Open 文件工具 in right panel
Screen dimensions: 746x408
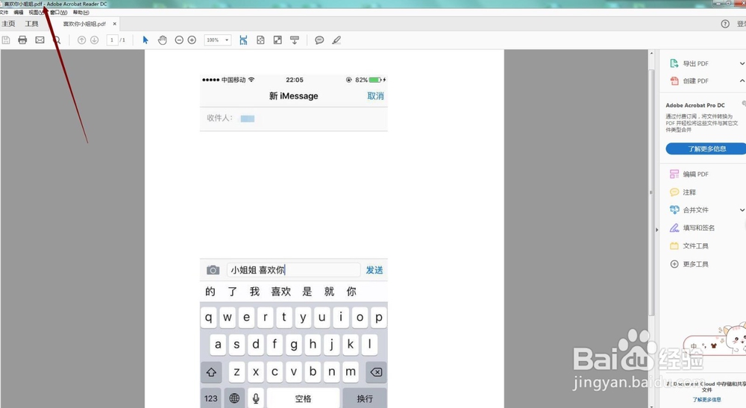point(695,246)
